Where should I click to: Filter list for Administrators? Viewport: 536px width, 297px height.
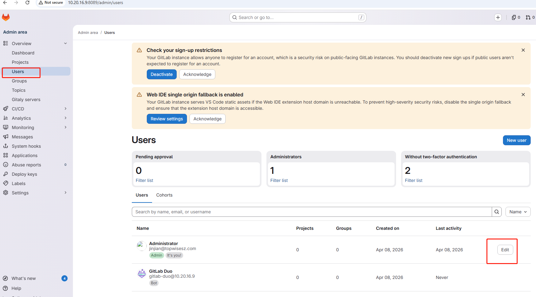pyautogui.click(x=279, y=180)
